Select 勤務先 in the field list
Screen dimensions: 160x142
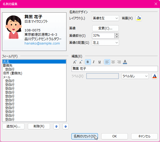point(34,66)
